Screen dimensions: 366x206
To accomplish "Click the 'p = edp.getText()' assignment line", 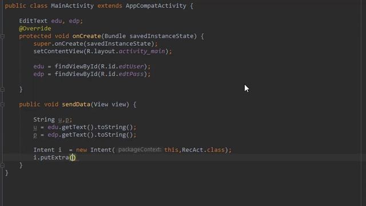I will point(85,135).
